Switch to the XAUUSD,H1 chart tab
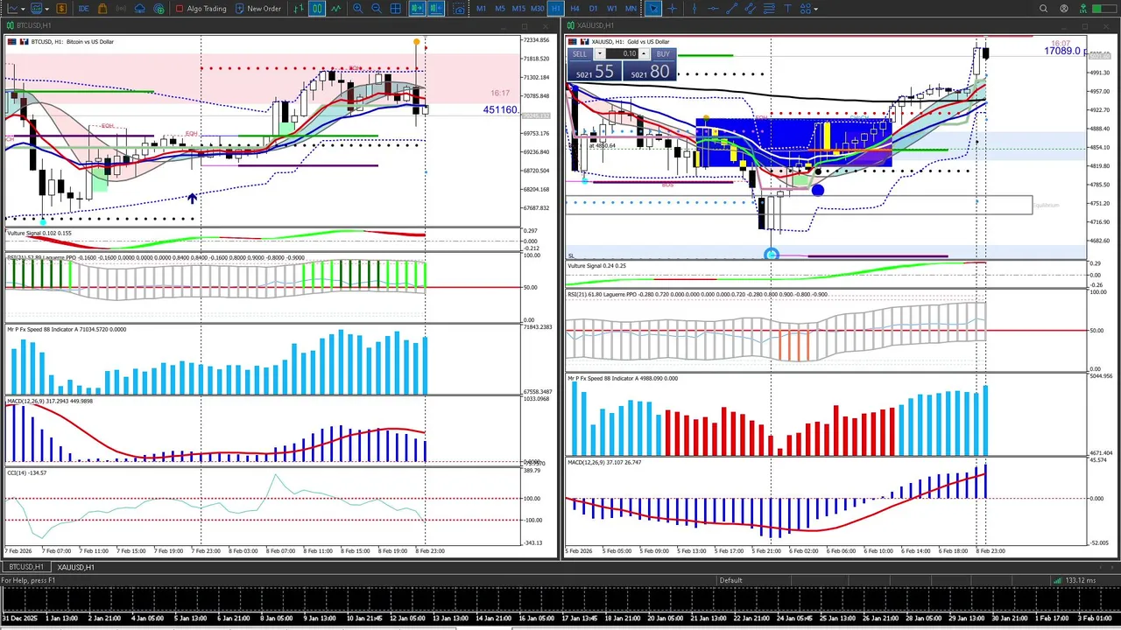 [x=76, y=567]
